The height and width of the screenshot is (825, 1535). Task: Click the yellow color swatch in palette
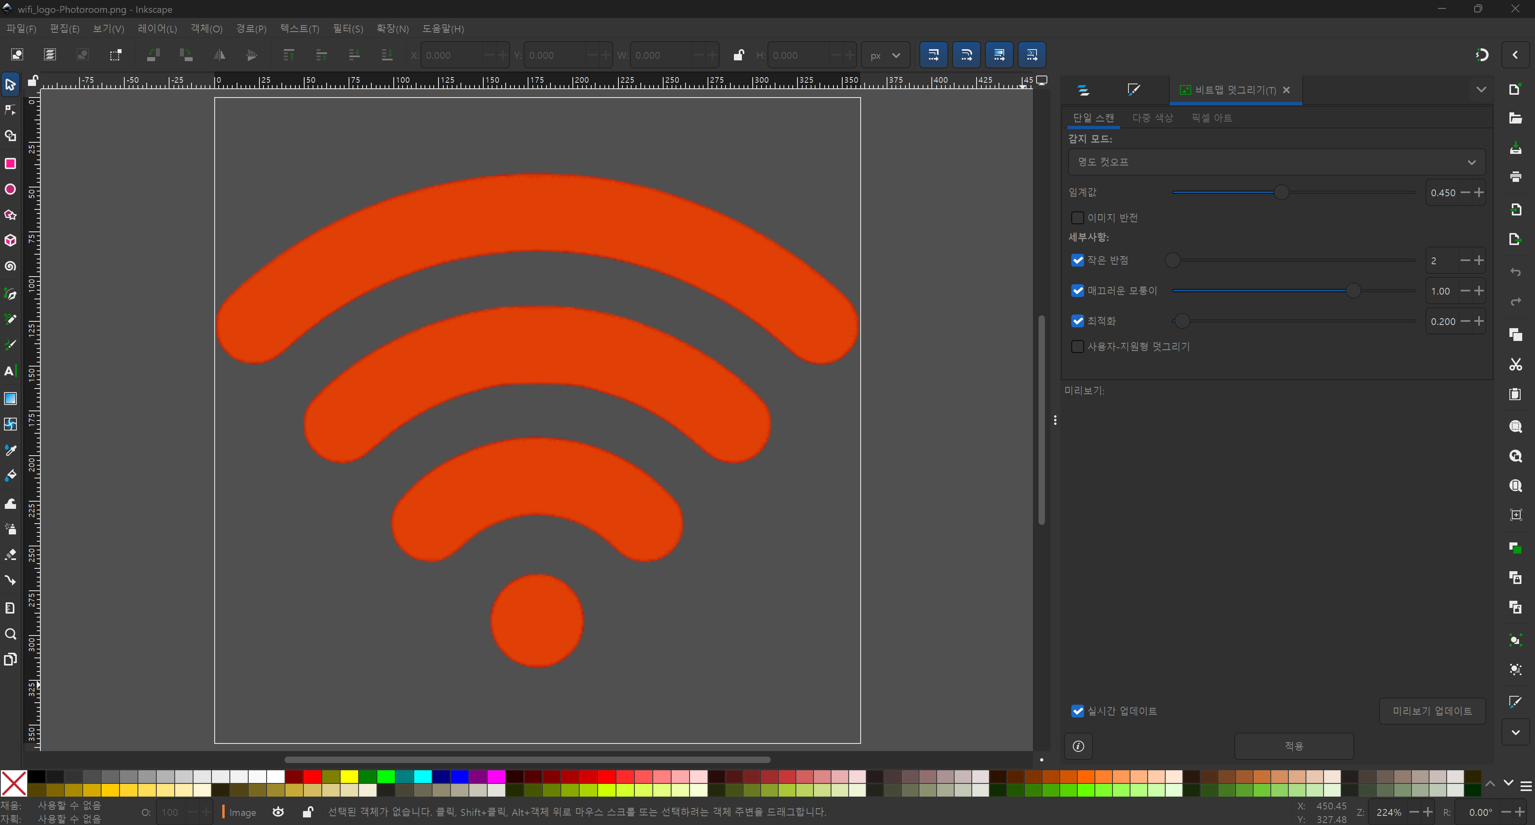[x=349, y=777]
